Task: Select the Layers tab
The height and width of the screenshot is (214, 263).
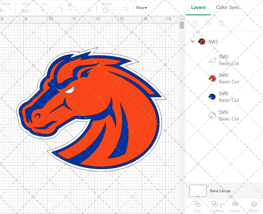Action: pyautogui.click(x=198, y=7)
